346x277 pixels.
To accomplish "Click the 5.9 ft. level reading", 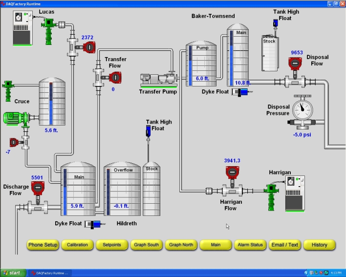I will 77,206.
